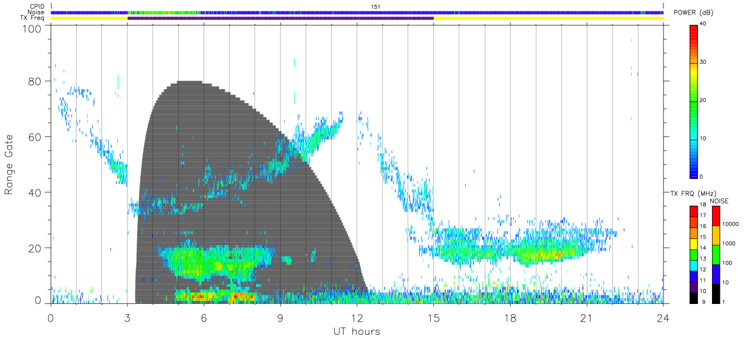Click the orange swatch of the NOISE legend

(716, 235)
